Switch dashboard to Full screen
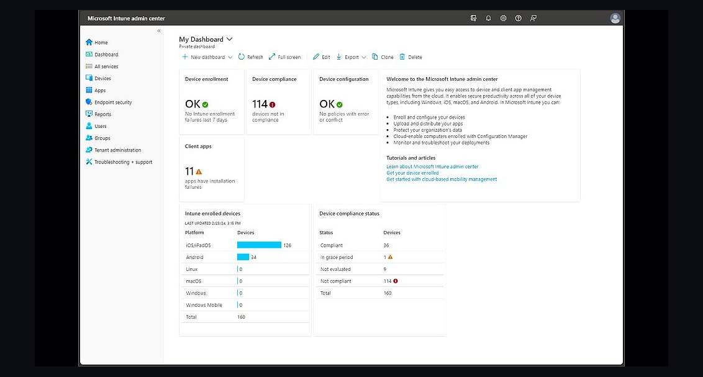Screen dimensions: 703x377 (x=284, y=57)
